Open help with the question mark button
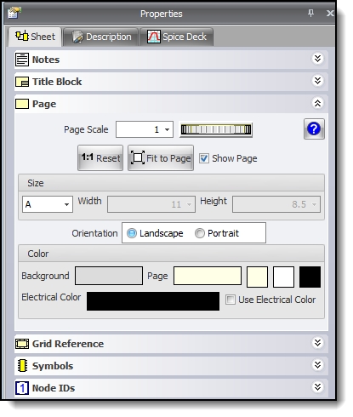Viewport: 353px width, 417px height. (314, 129)
